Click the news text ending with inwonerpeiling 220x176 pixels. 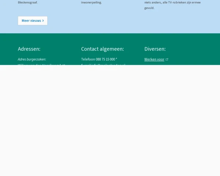(x=91, y=2)
